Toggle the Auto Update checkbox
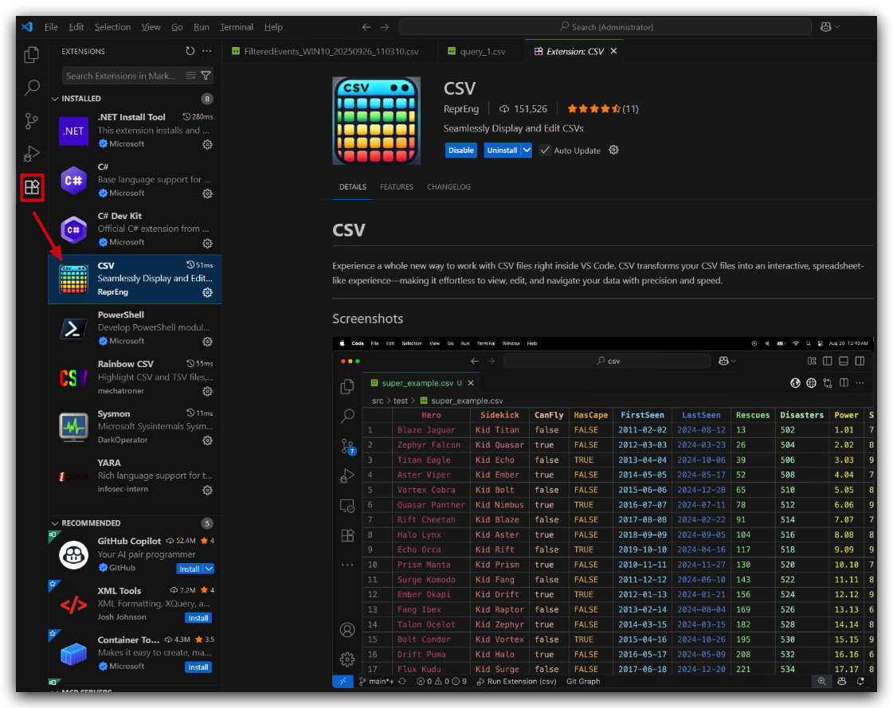Image resolution: width=893 pixels, height=708 pixels. [x=545, y=151]
